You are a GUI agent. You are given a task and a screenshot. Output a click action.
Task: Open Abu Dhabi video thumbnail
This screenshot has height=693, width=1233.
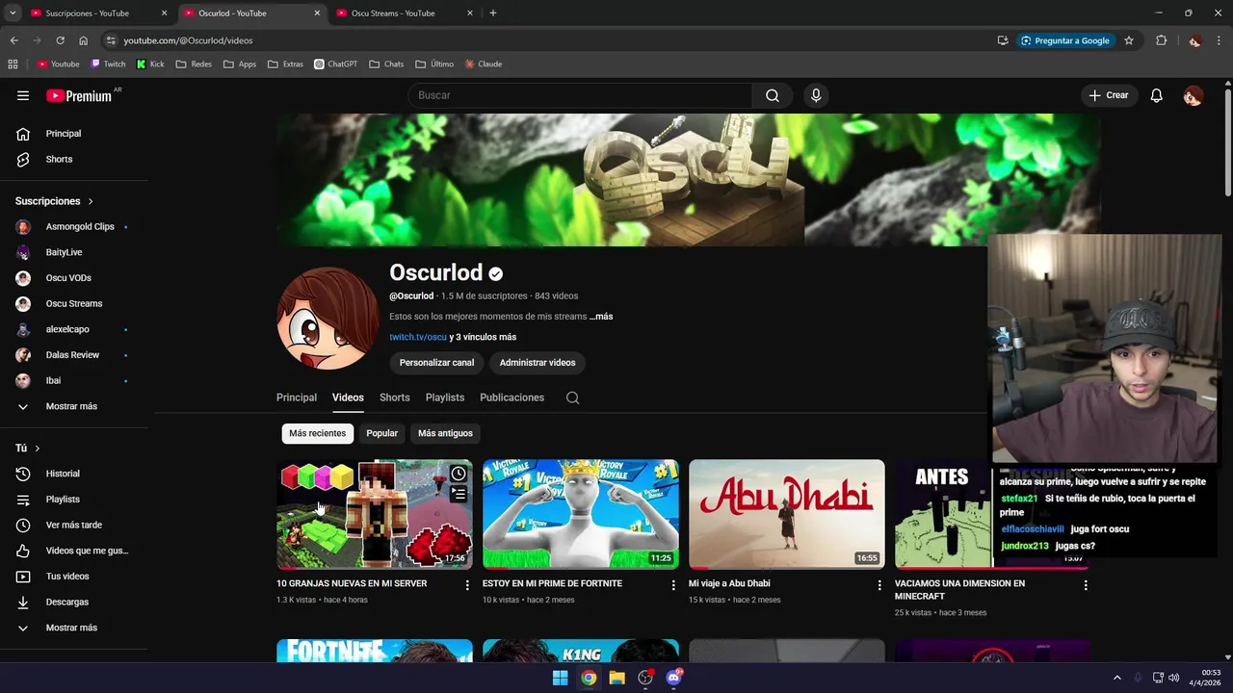787,514
